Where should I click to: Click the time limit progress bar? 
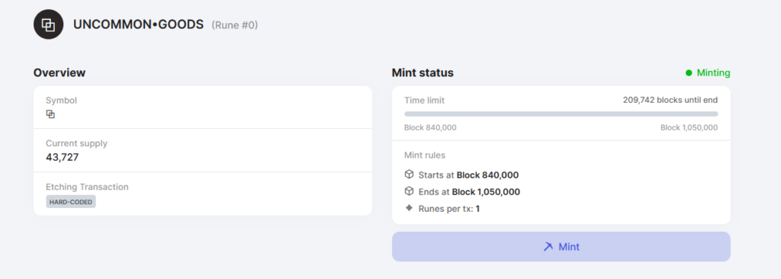[561, 114]
